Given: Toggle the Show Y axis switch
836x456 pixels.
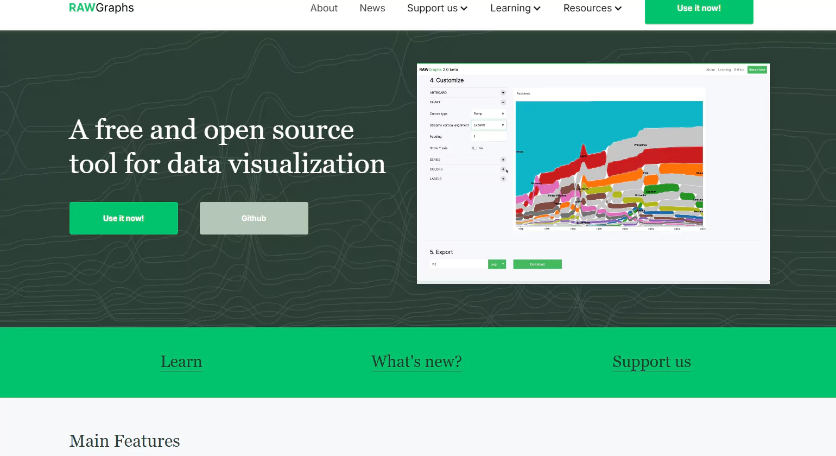Looking at the screenshot, I should (474, 148).
